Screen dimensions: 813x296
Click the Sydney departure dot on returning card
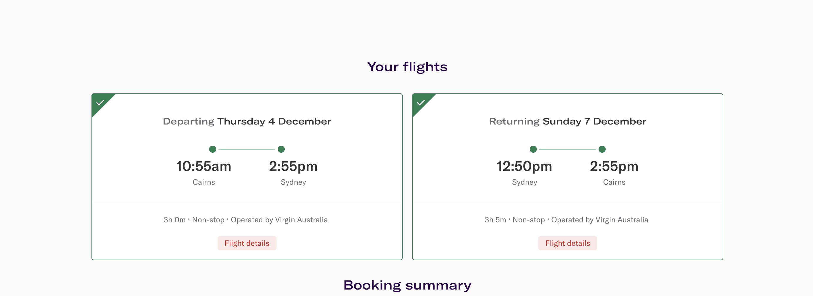533,149
